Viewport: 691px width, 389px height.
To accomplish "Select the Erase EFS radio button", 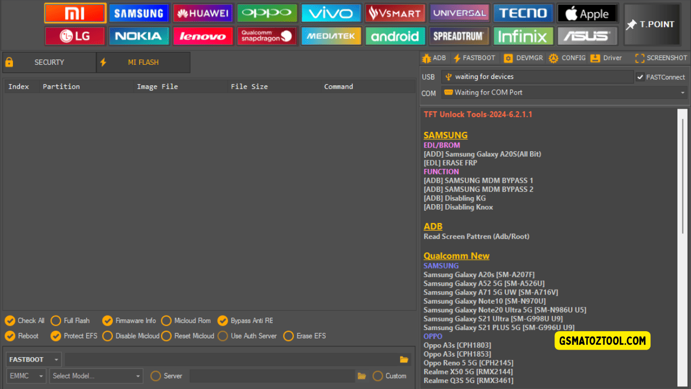I will (288, 336).
